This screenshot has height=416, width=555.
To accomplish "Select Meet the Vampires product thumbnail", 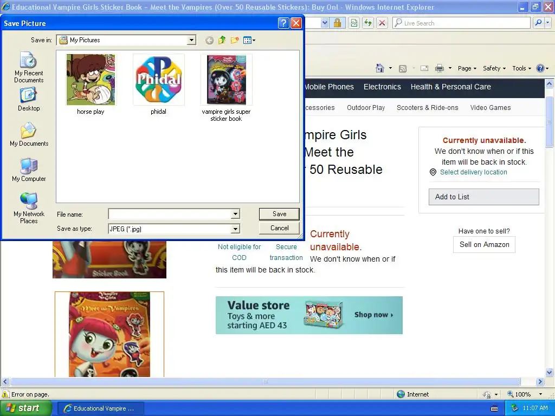I will [x=109, y=334].
